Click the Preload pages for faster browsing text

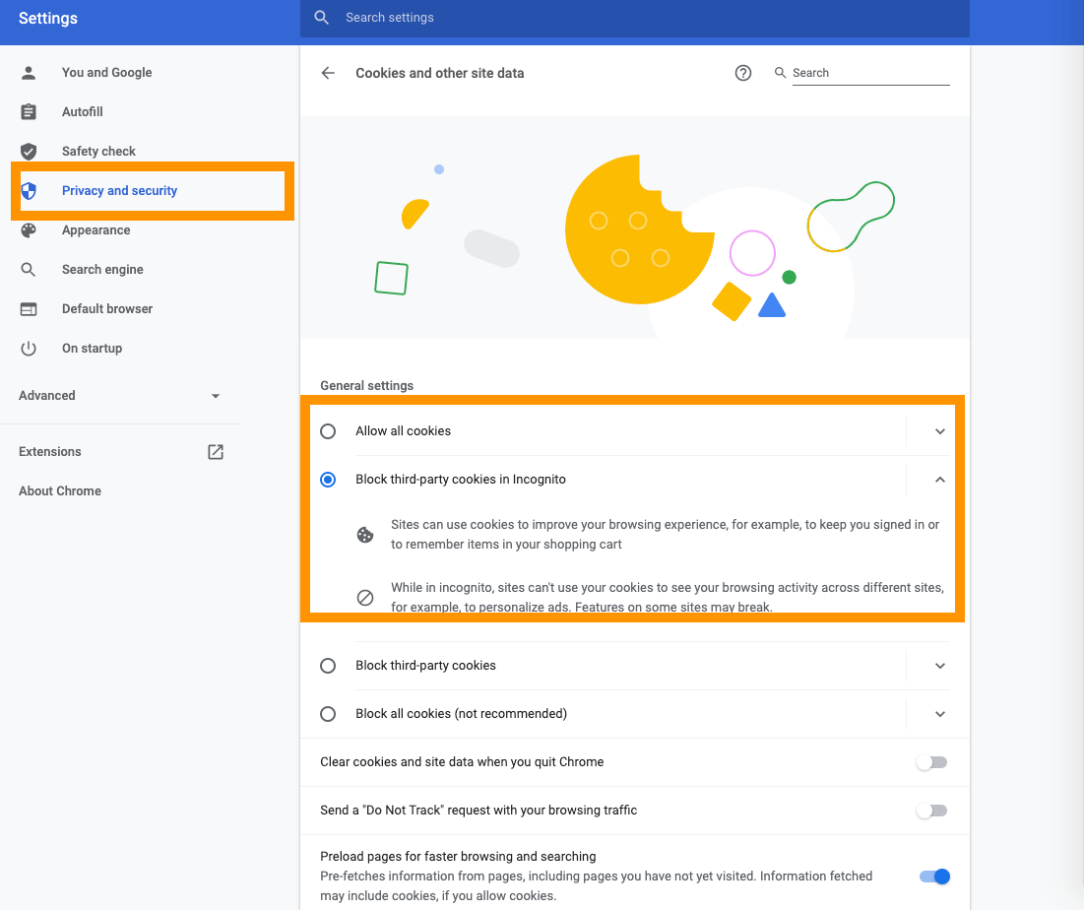pos(458,856)
